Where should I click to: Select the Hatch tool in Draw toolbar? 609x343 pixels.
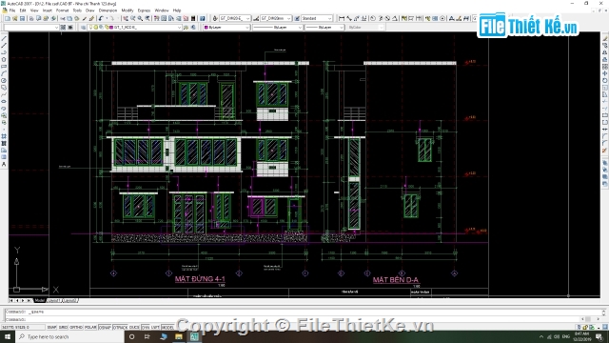[4, 136]
